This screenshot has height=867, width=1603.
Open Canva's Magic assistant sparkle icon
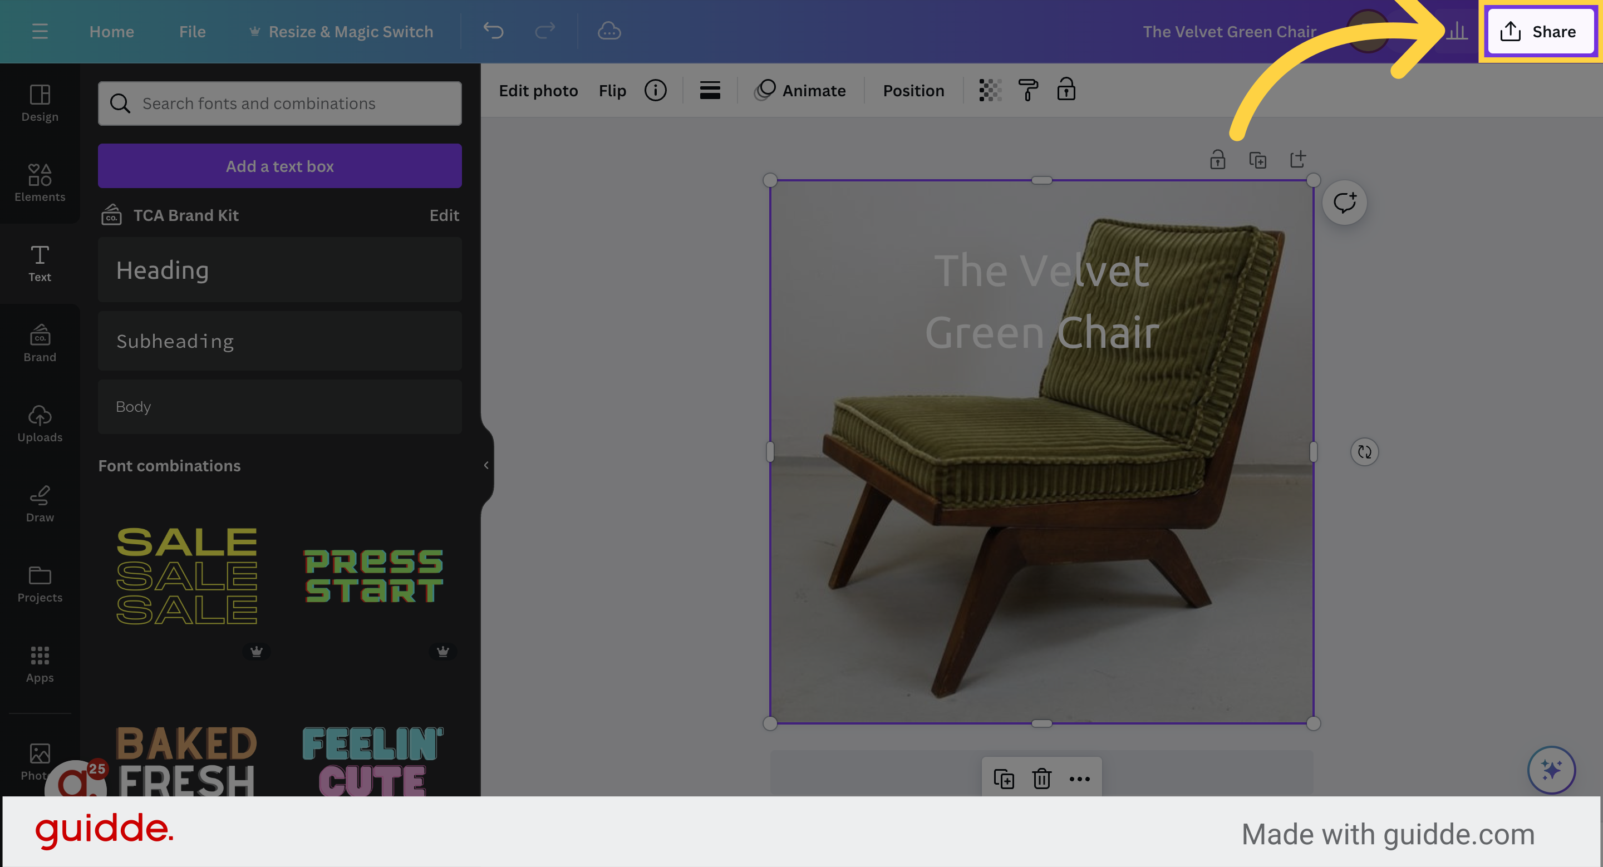click(x=1551, y=770)
